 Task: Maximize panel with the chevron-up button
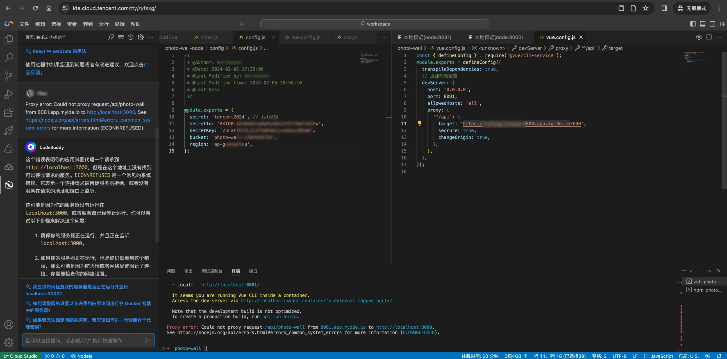tap(709, 271)
